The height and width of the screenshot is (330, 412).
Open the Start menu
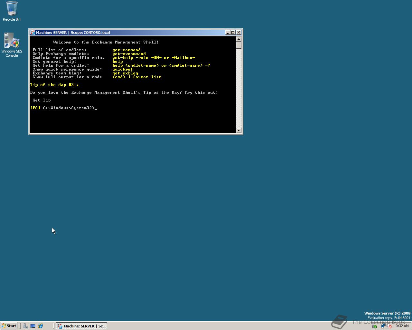(9, 326)
